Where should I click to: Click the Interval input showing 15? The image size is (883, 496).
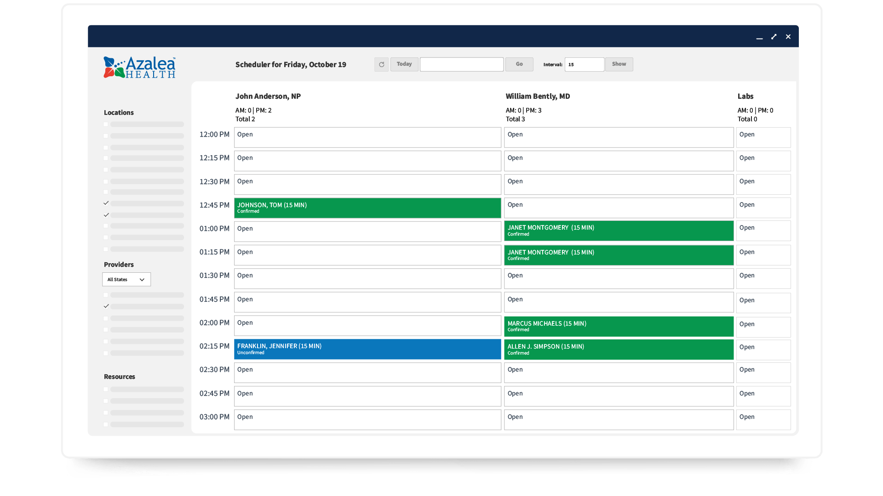point(584,64)
